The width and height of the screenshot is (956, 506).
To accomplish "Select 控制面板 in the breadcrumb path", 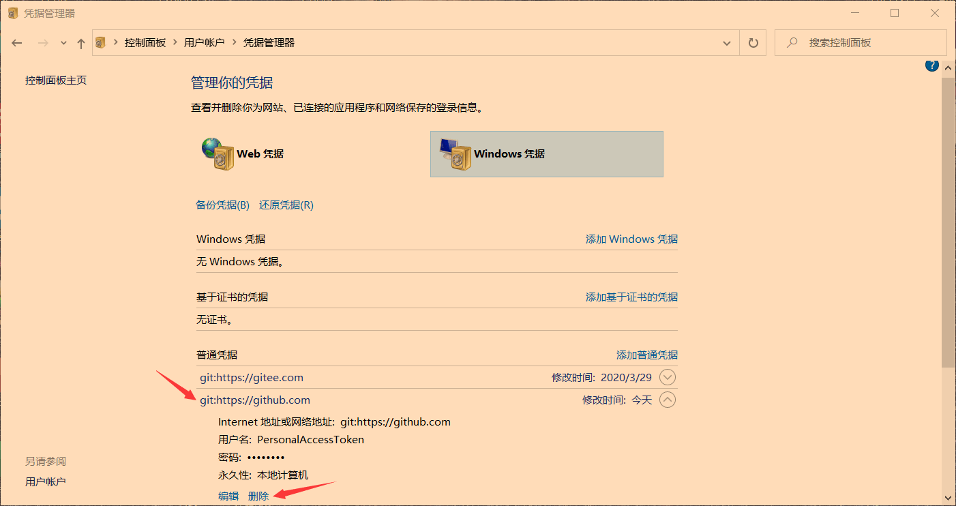I will [x=145, y=42].
